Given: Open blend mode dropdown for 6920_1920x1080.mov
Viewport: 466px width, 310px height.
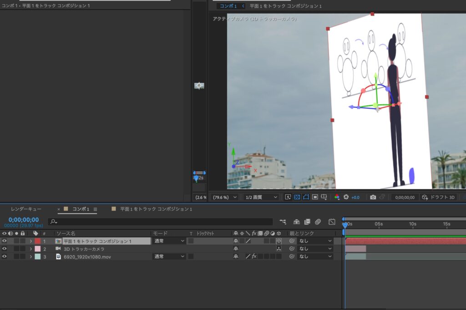Looking at the screenshot, I should coord(169,257).
